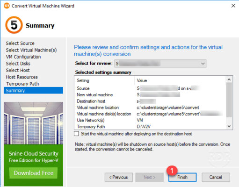Click the V2V app icon in title bar
This screenshot has height=187, width=239.
(x=7, y=6)
